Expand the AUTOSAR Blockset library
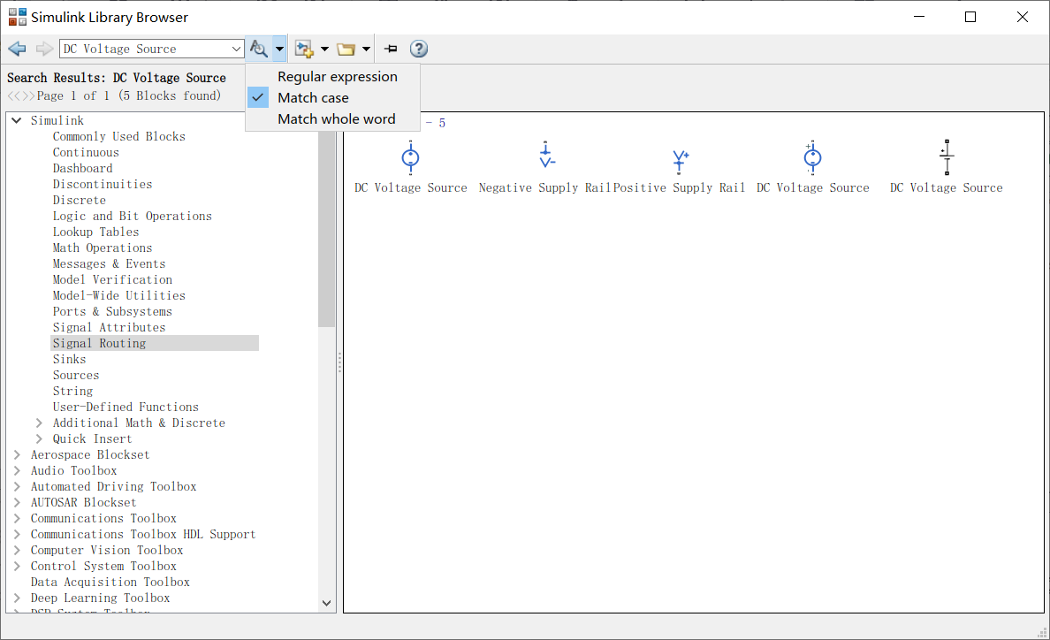The width and height of the screenshot is (1050, 640). [x=18, y=503]
